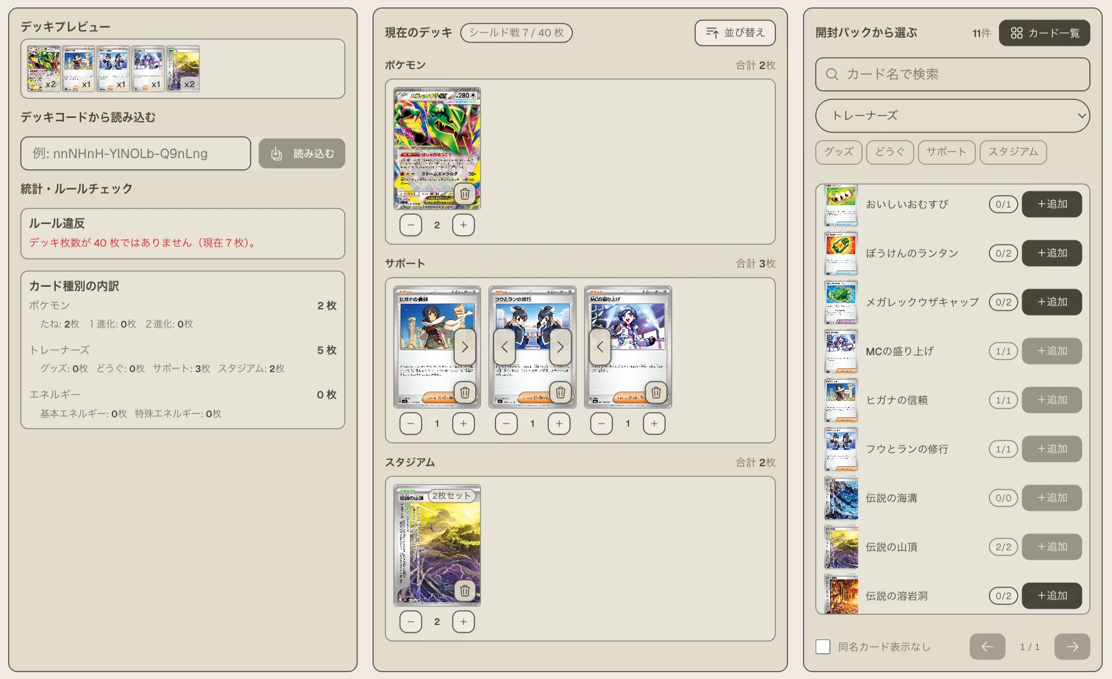Increase MCの盛り上げ card count
1112x679 pixels.
(x=654, y=424)
